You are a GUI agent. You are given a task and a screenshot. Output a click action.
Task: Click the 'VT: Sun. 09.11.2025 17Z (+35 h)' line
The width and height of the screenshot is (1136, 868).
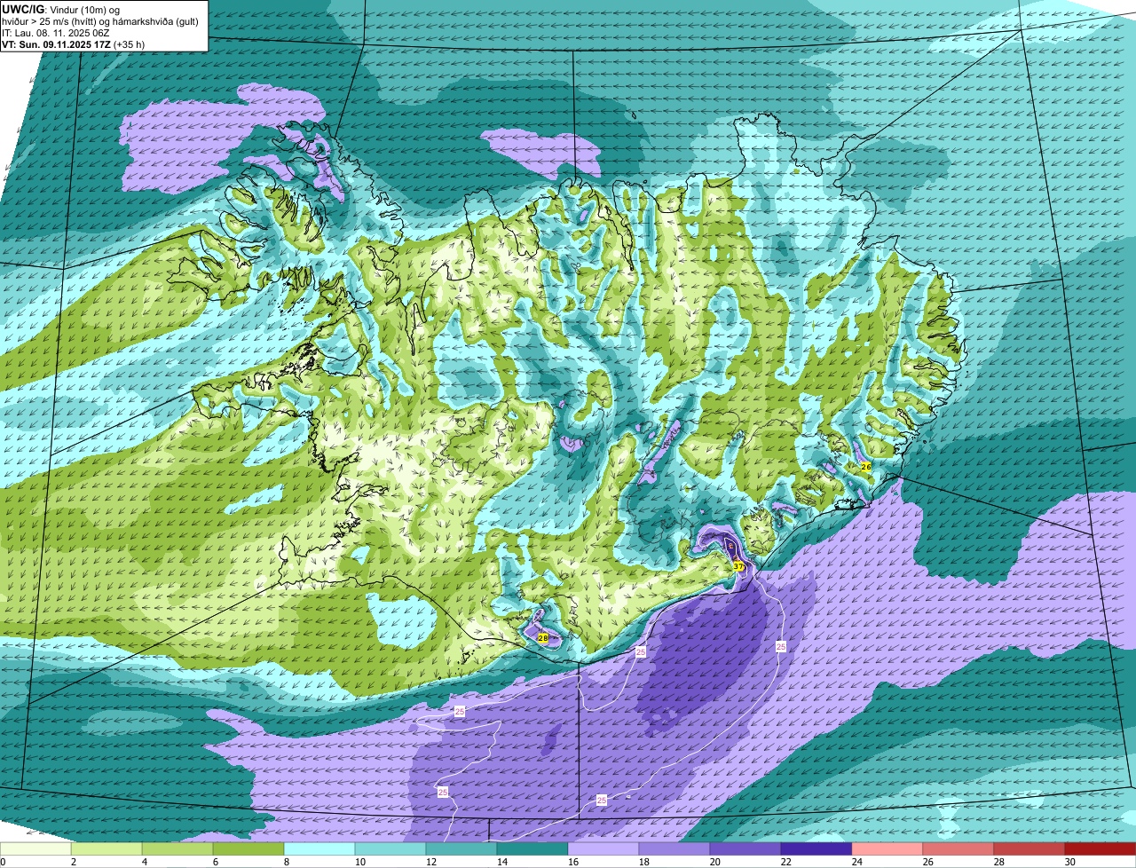[73, 43]
